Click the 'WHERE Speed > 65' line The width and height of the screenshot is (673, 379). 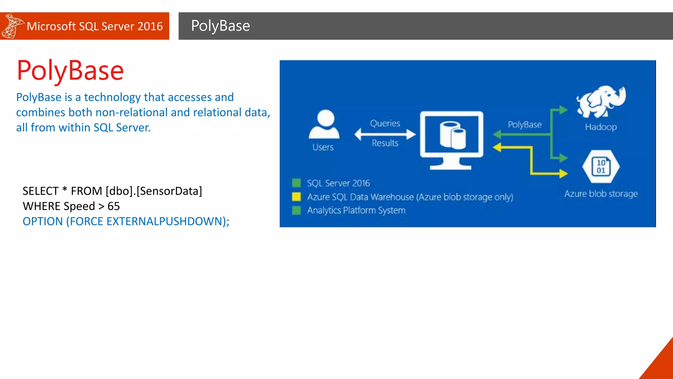click(71, 206)
